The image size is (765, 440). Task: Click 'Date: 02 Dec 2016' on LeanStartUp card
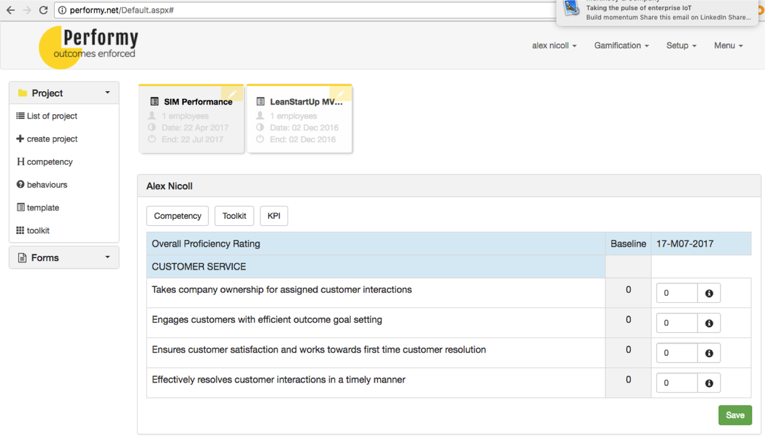[x=304, y=128]
